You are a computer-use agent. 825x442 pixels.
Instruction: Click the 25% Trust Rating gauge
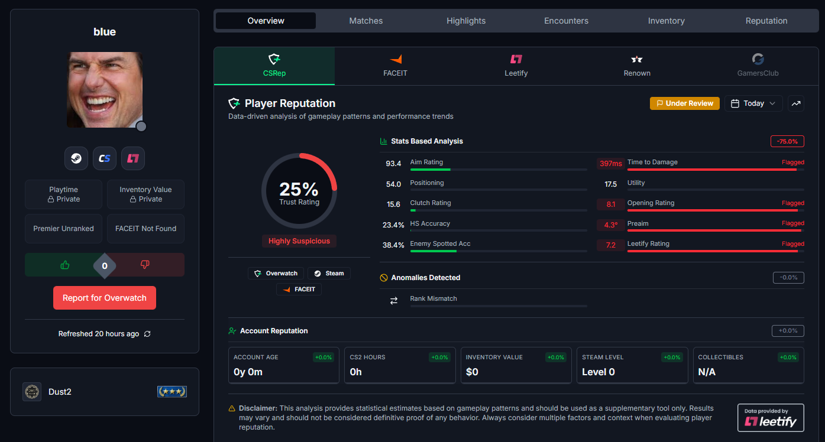(x=299, y=191)
